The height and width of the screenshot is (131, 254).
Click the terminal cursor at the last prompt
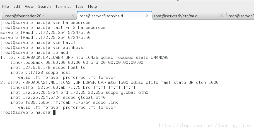54,112
